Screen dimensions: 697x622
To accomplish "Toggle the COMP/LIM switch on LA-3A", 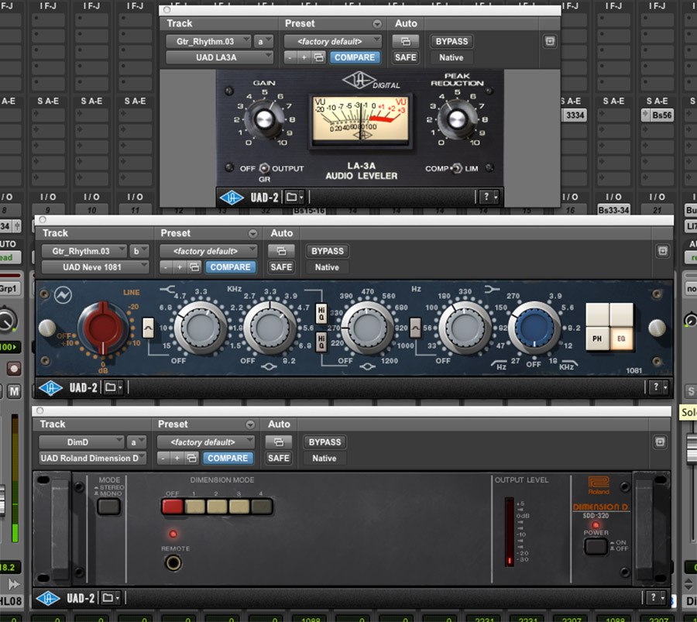I will click(456, 169).
